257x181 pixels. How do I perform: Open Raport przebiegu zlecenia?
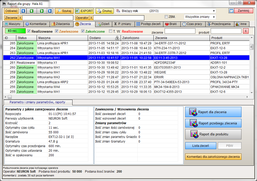(x=213, y=123)
